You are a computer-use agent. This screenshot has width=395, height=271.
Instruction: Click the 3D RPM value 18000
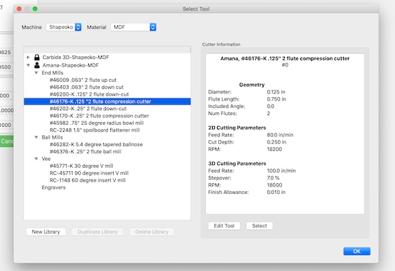[274, 185]
